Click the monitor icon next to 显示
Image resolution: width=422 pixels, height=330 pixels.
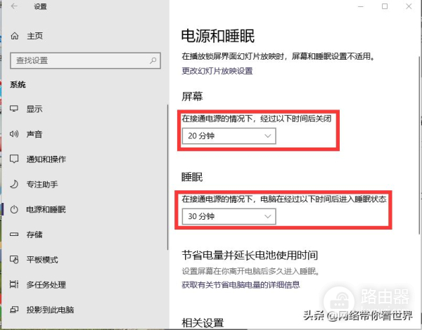(14, 109)
